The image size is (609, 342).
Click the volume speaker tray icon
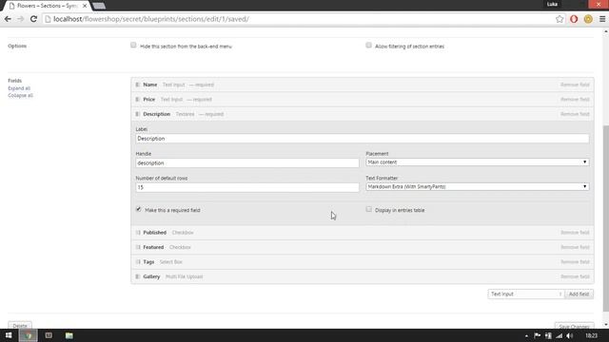(x=569, y=335)
